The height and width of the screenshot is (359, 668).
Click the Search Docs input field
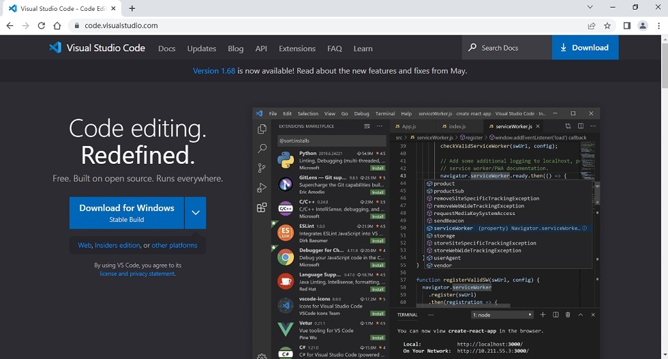pyautogui.click(x=507, y=47)
